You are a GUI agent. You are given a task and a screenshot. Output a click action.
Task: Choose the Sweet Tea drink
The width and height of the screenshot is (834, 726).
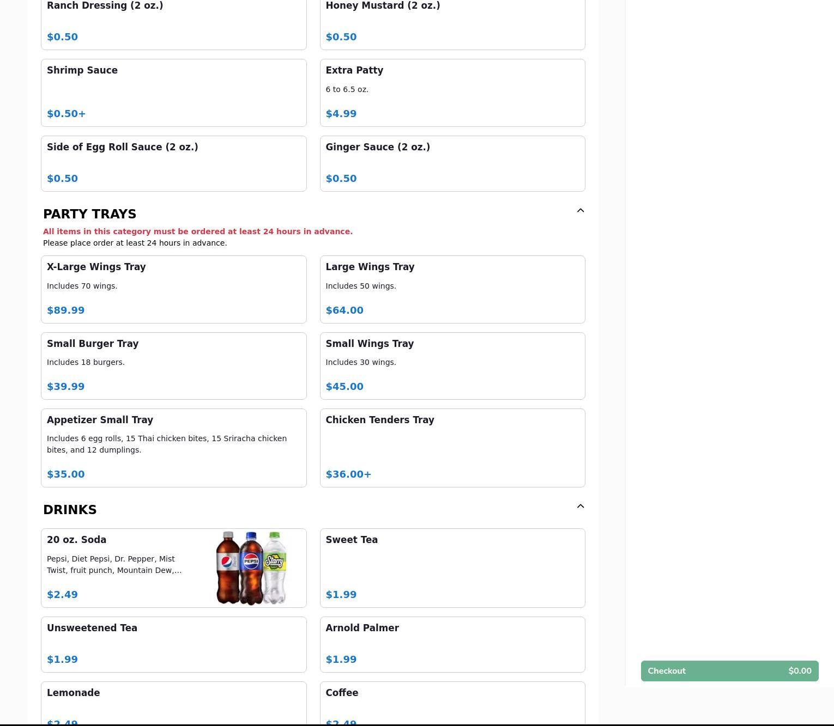click(x=452, y=568)
